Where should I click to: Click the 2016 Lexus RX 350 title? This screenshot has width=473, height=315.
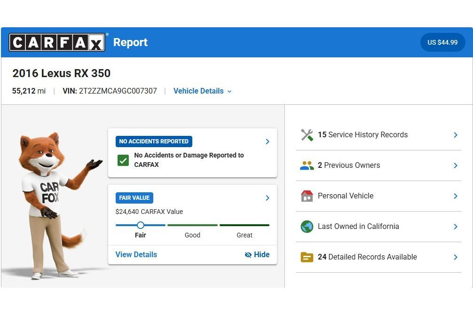coord(62,73)
